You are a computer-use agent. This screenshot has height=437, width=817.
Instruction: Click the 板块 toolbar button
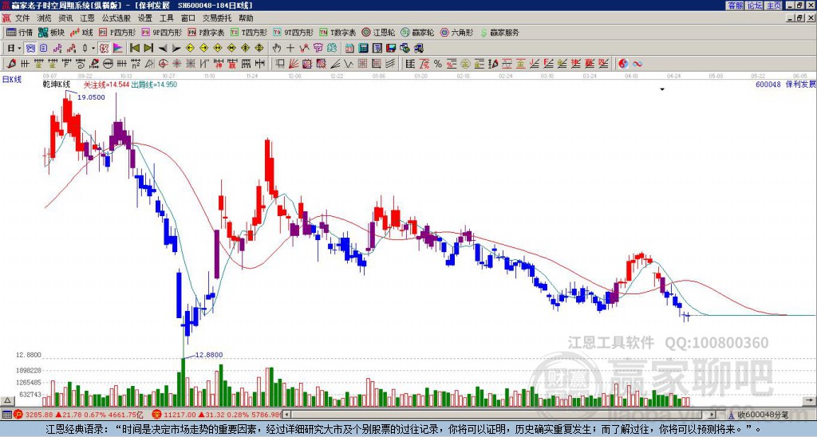pyautogui.click(x=51, y=32)
